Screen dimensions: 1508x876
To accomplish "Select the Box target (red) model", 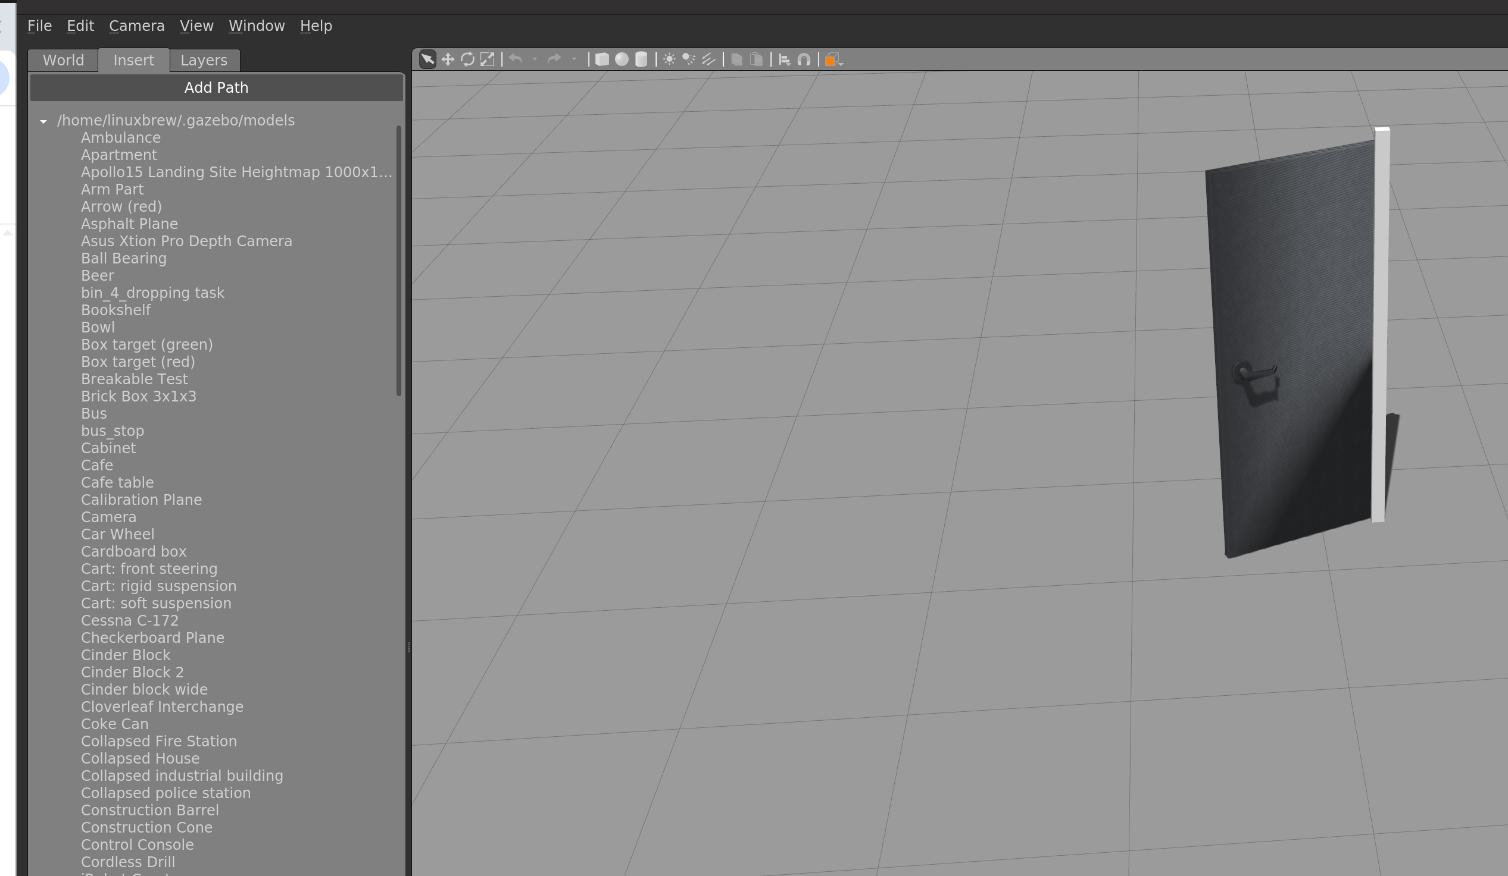I will click(138, 362).
